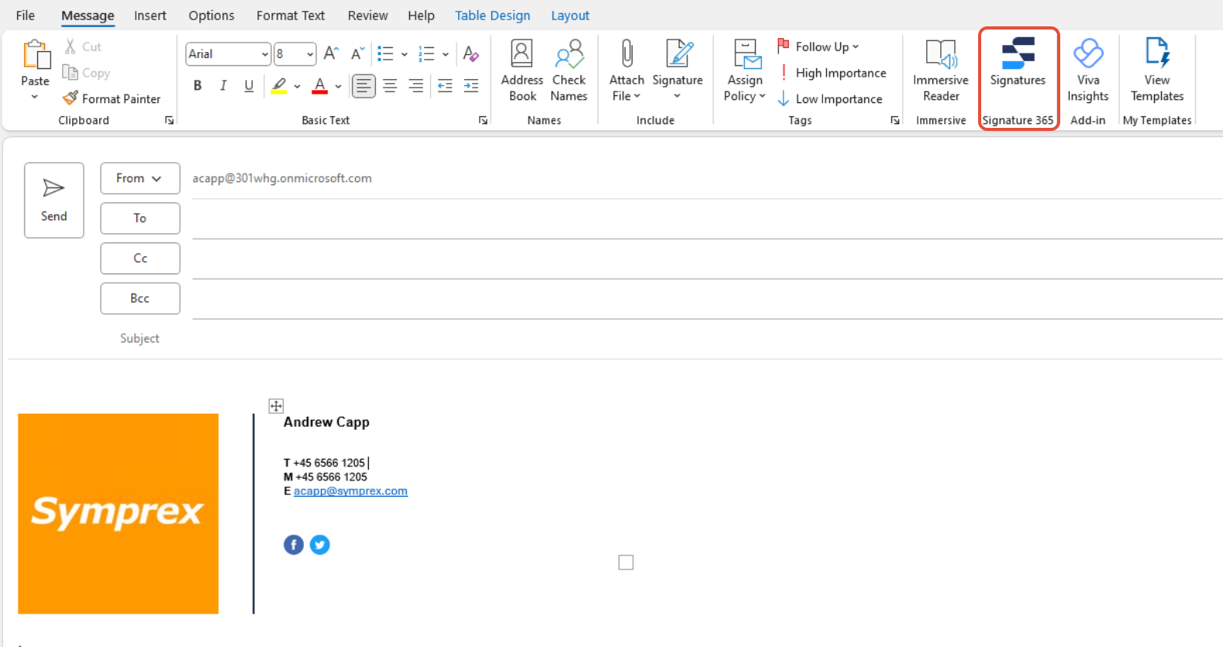Open the font color dropdown arrow

pos(338,86)
